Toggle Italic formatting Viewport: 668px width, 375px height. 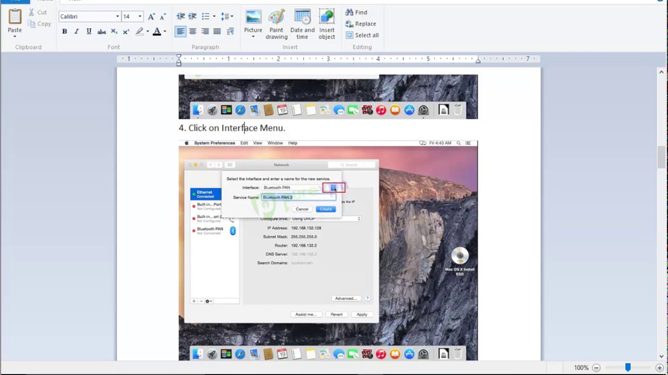77,31
